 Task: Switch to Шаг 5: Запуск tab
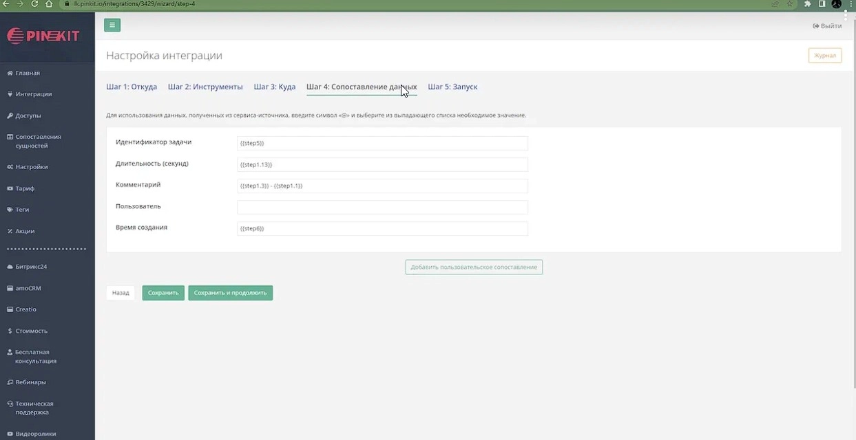tap(452, 87)
